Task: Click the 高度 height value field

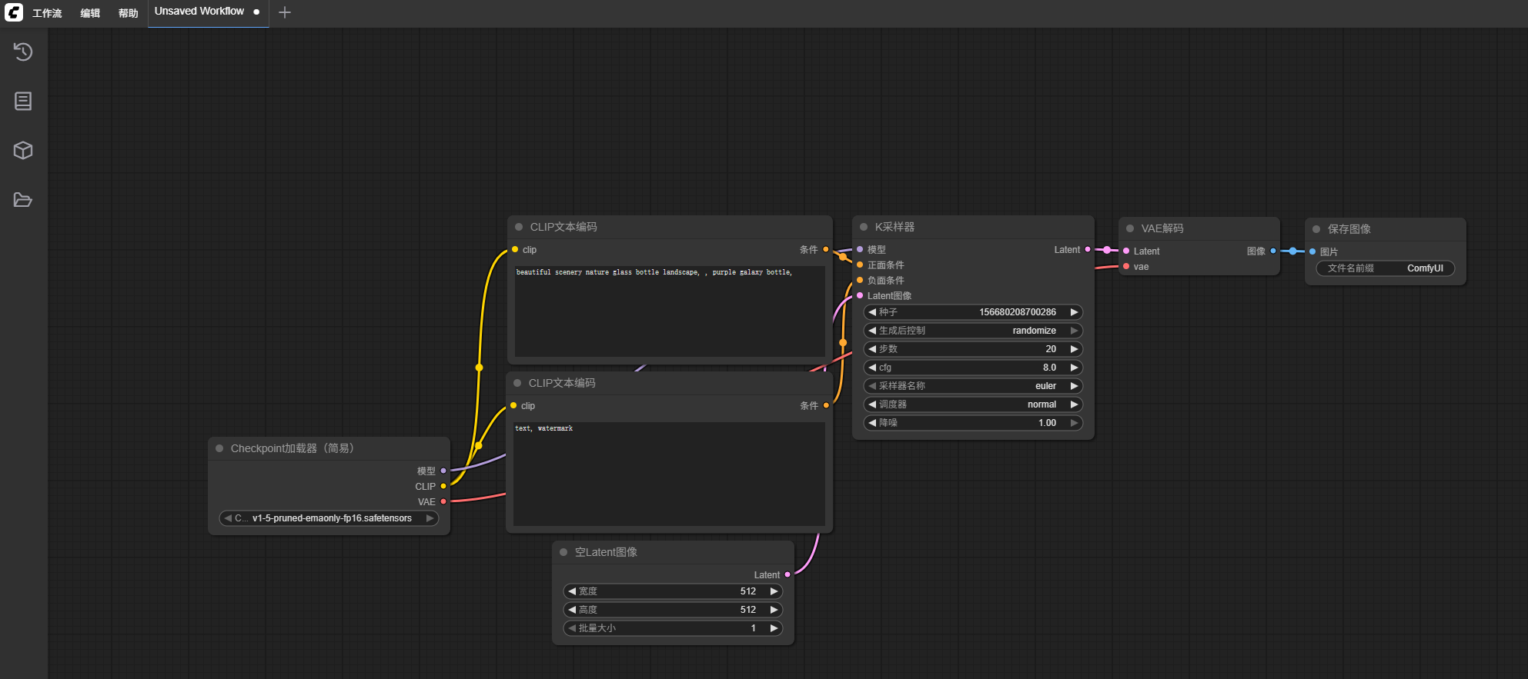Action: [x=673, y=610]
